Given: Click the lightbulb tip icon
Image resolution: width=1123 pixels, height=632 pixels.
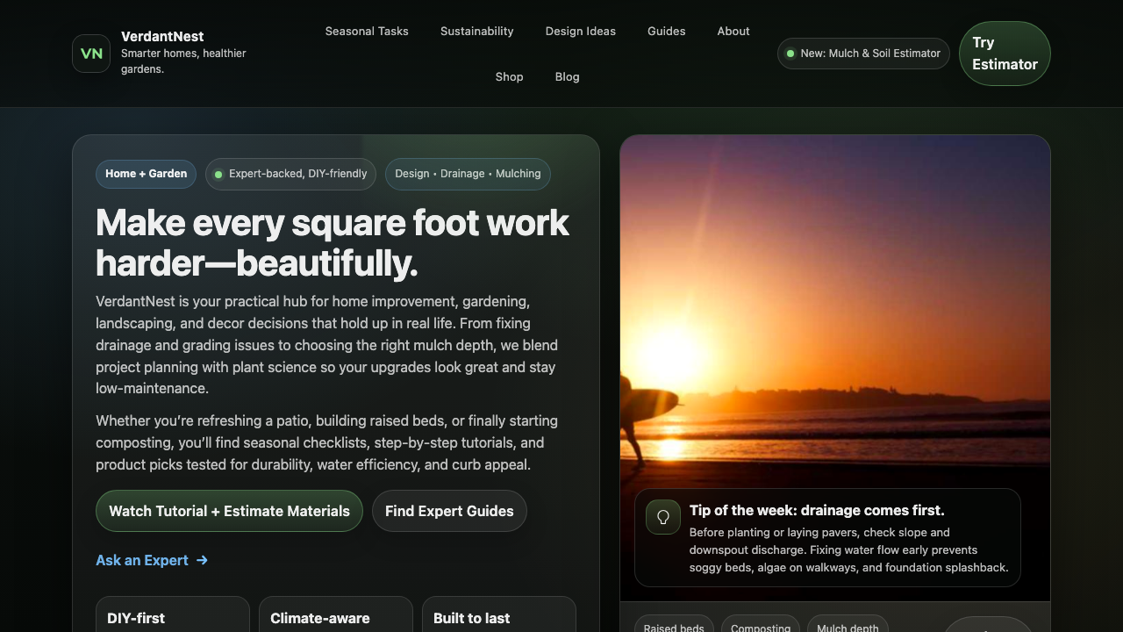Looking at the screenshot, I should 663,517.
